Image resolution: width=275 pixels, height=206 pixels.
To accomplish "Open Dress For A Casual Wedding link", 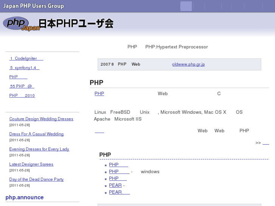I will click(x=36, y=134).
